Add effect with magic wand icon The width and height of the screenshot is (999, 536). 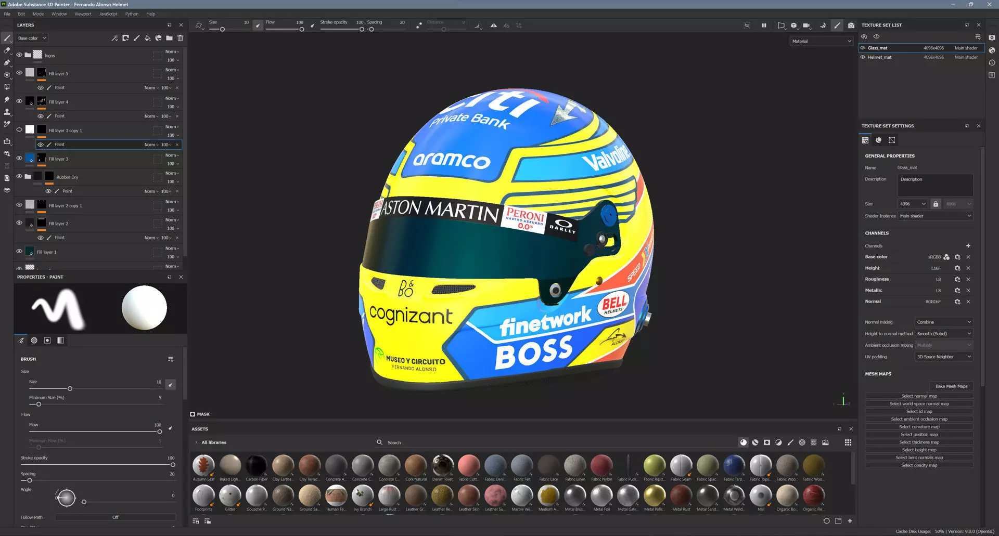(114, 38)
